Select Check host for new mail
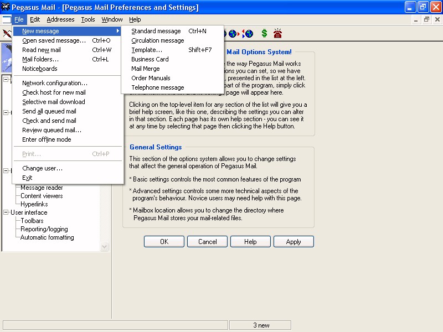 click(68, 92)
